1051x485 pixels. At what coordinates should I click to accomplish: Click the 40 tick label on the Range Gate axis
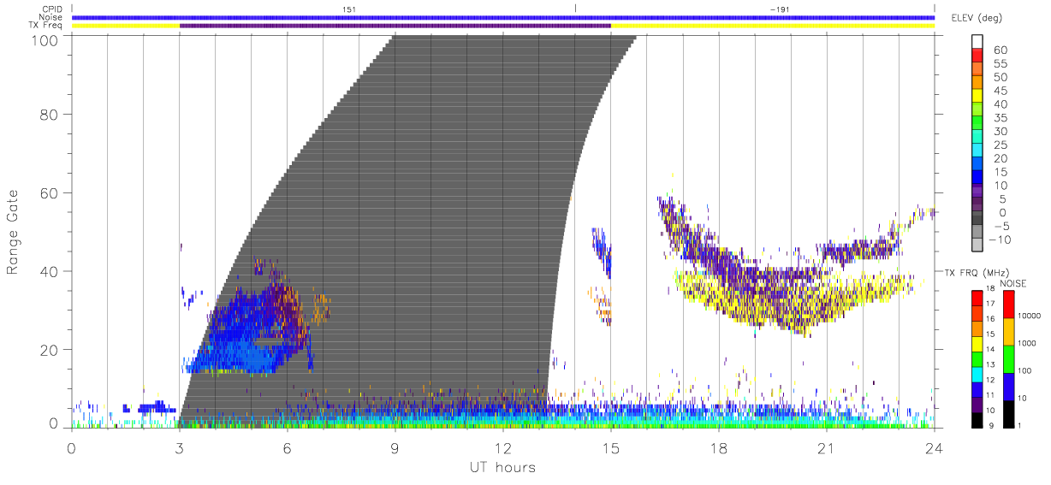click(x=50, y=271)
